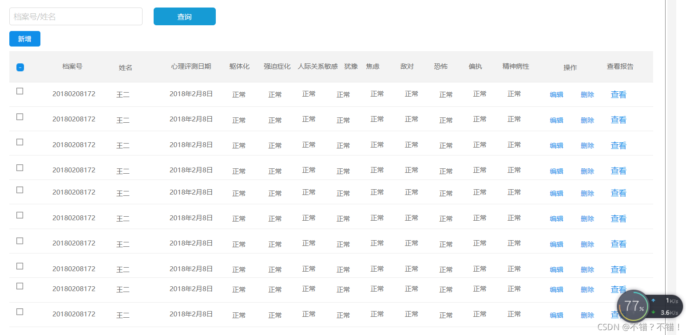Click 编辑 link in the tenth row
Screen dimensions: 686x335
[x=556, y=315]
